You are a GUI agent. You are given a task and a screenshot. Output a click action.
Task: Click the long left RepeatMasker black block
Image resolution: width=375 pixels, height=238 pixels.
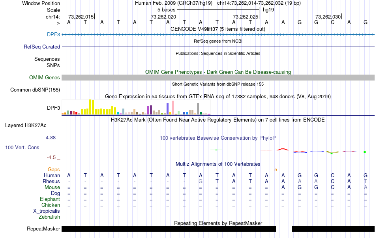(169, 229)
